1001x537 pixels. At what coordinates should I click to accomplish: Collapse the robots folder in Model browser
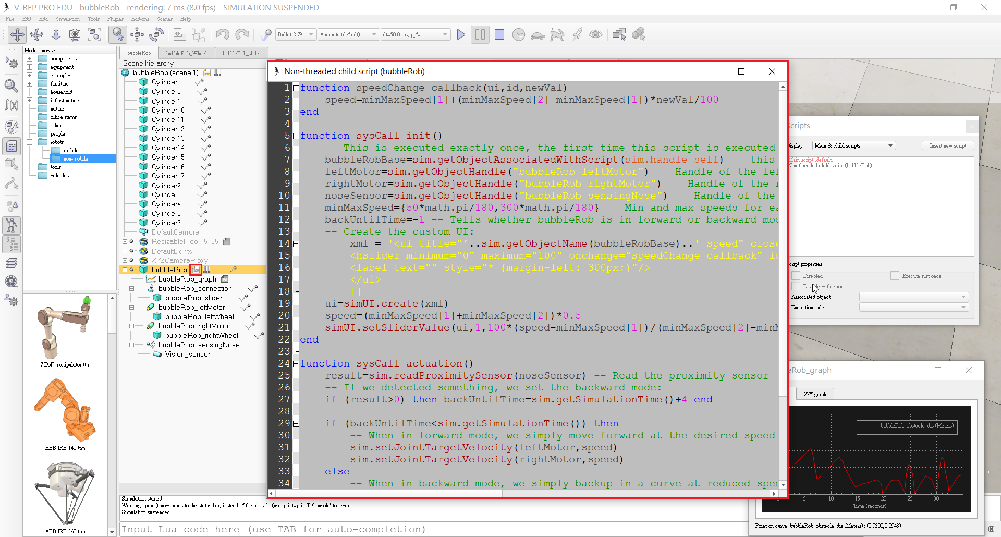(30, 142)
